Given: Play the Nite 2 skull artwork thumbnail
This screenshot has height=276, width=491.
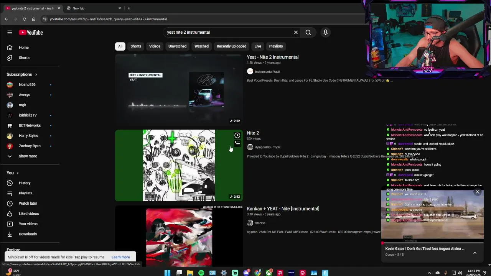Looking at the screenshot, I should coord(179,166).
